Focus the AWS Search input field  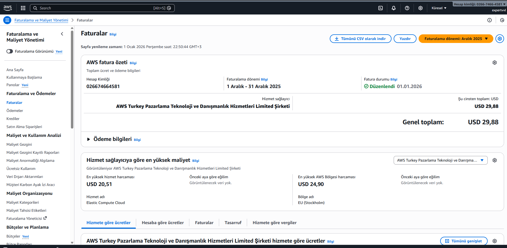click(x=102, y=8)
